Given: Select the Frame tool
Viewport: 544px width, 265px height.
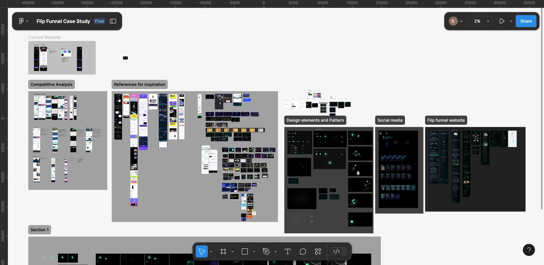Looking at the screenshot, I should coord(223,251).
